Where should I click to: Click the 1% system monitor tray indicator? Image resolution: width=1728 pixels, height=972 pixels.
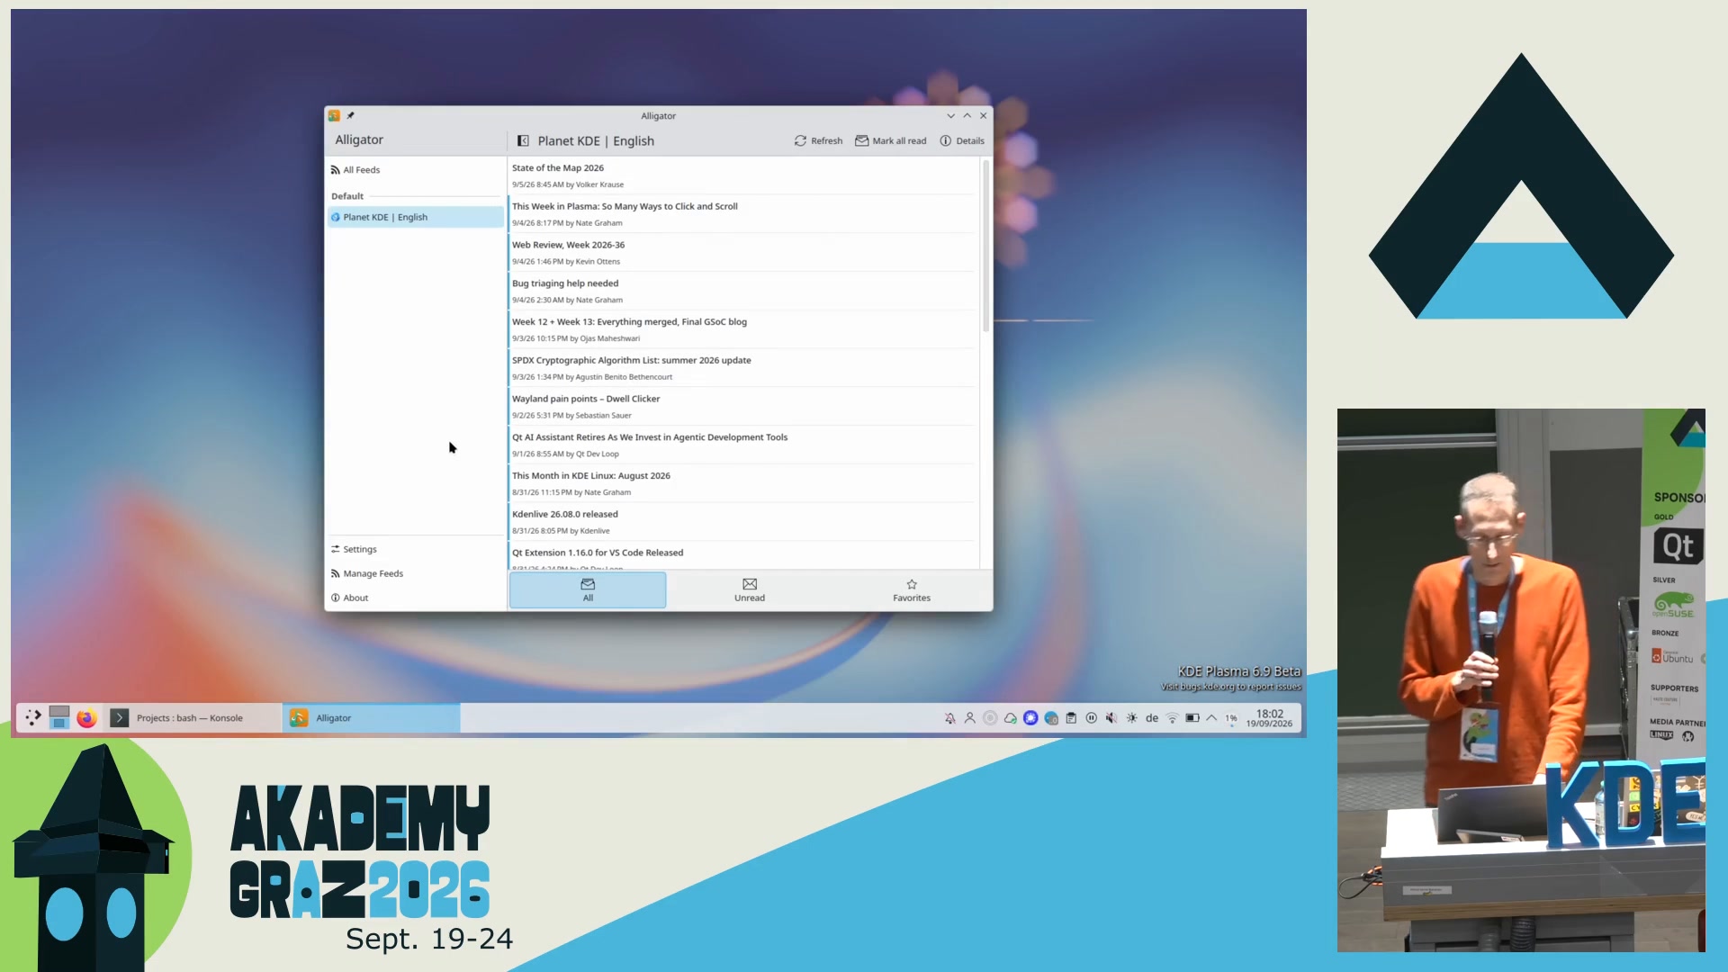[1231, 718]
